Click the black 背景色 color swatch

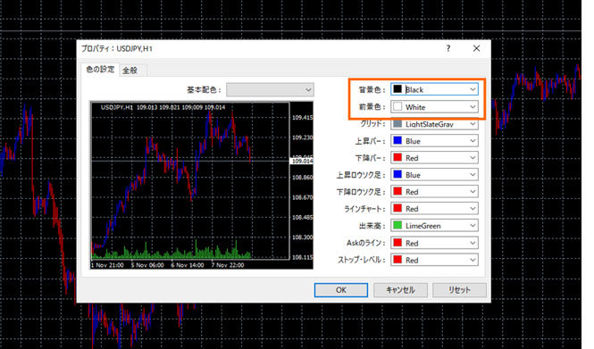point(397,89)
